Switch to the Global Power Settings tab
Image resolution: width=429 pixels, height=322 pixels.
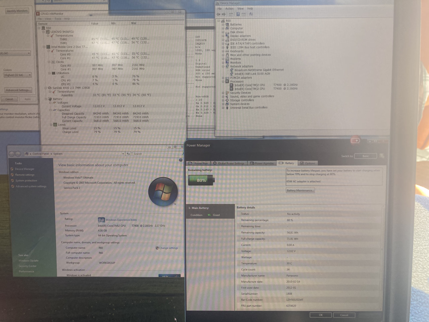[x=229, y=163]
